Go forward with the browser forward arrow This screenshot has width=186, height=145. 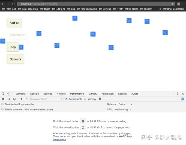click(x=8, y=4)
